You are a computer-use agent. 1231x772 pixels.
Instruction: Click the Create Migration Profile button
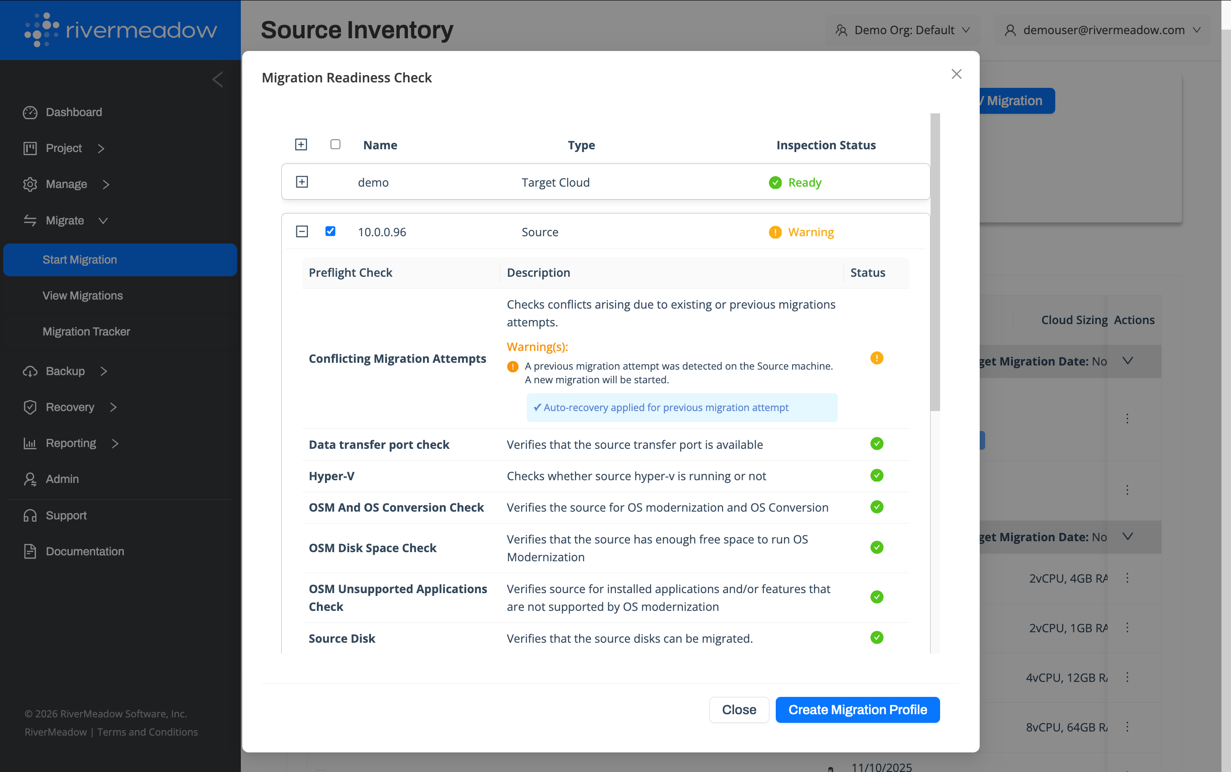click(x=857, y=710)
